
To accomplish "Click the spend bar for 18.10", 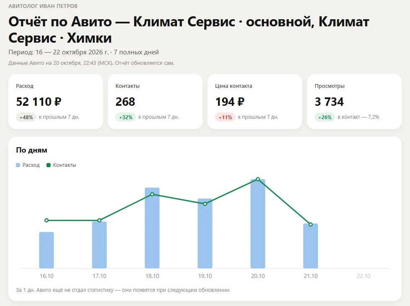I will coord(152,228).
